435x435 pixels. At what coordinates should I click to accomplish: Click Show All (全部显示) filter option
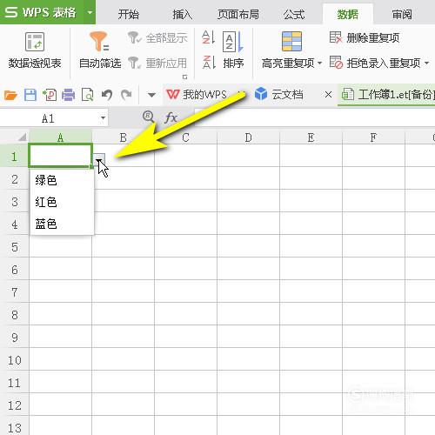157,38
